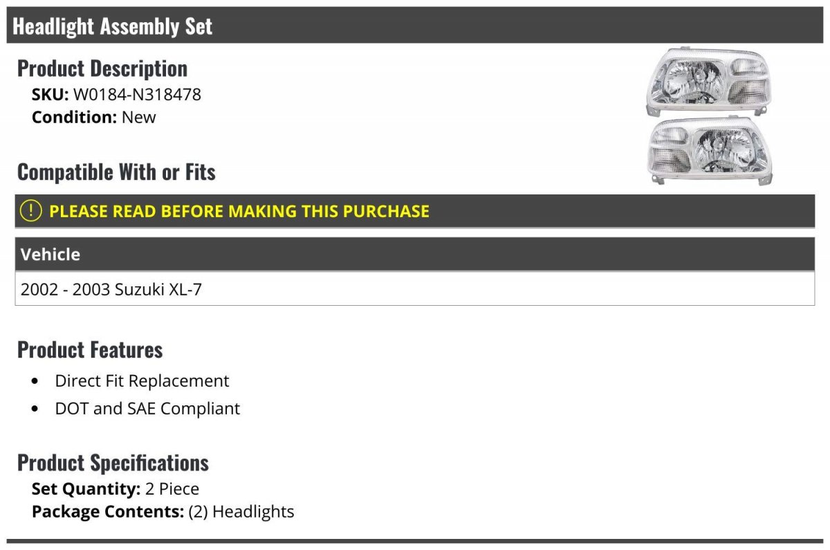Image resolution: width=830 pixels, height=550 pixels.
Task: Click the Vehicle table header
Action: (415, 254)
